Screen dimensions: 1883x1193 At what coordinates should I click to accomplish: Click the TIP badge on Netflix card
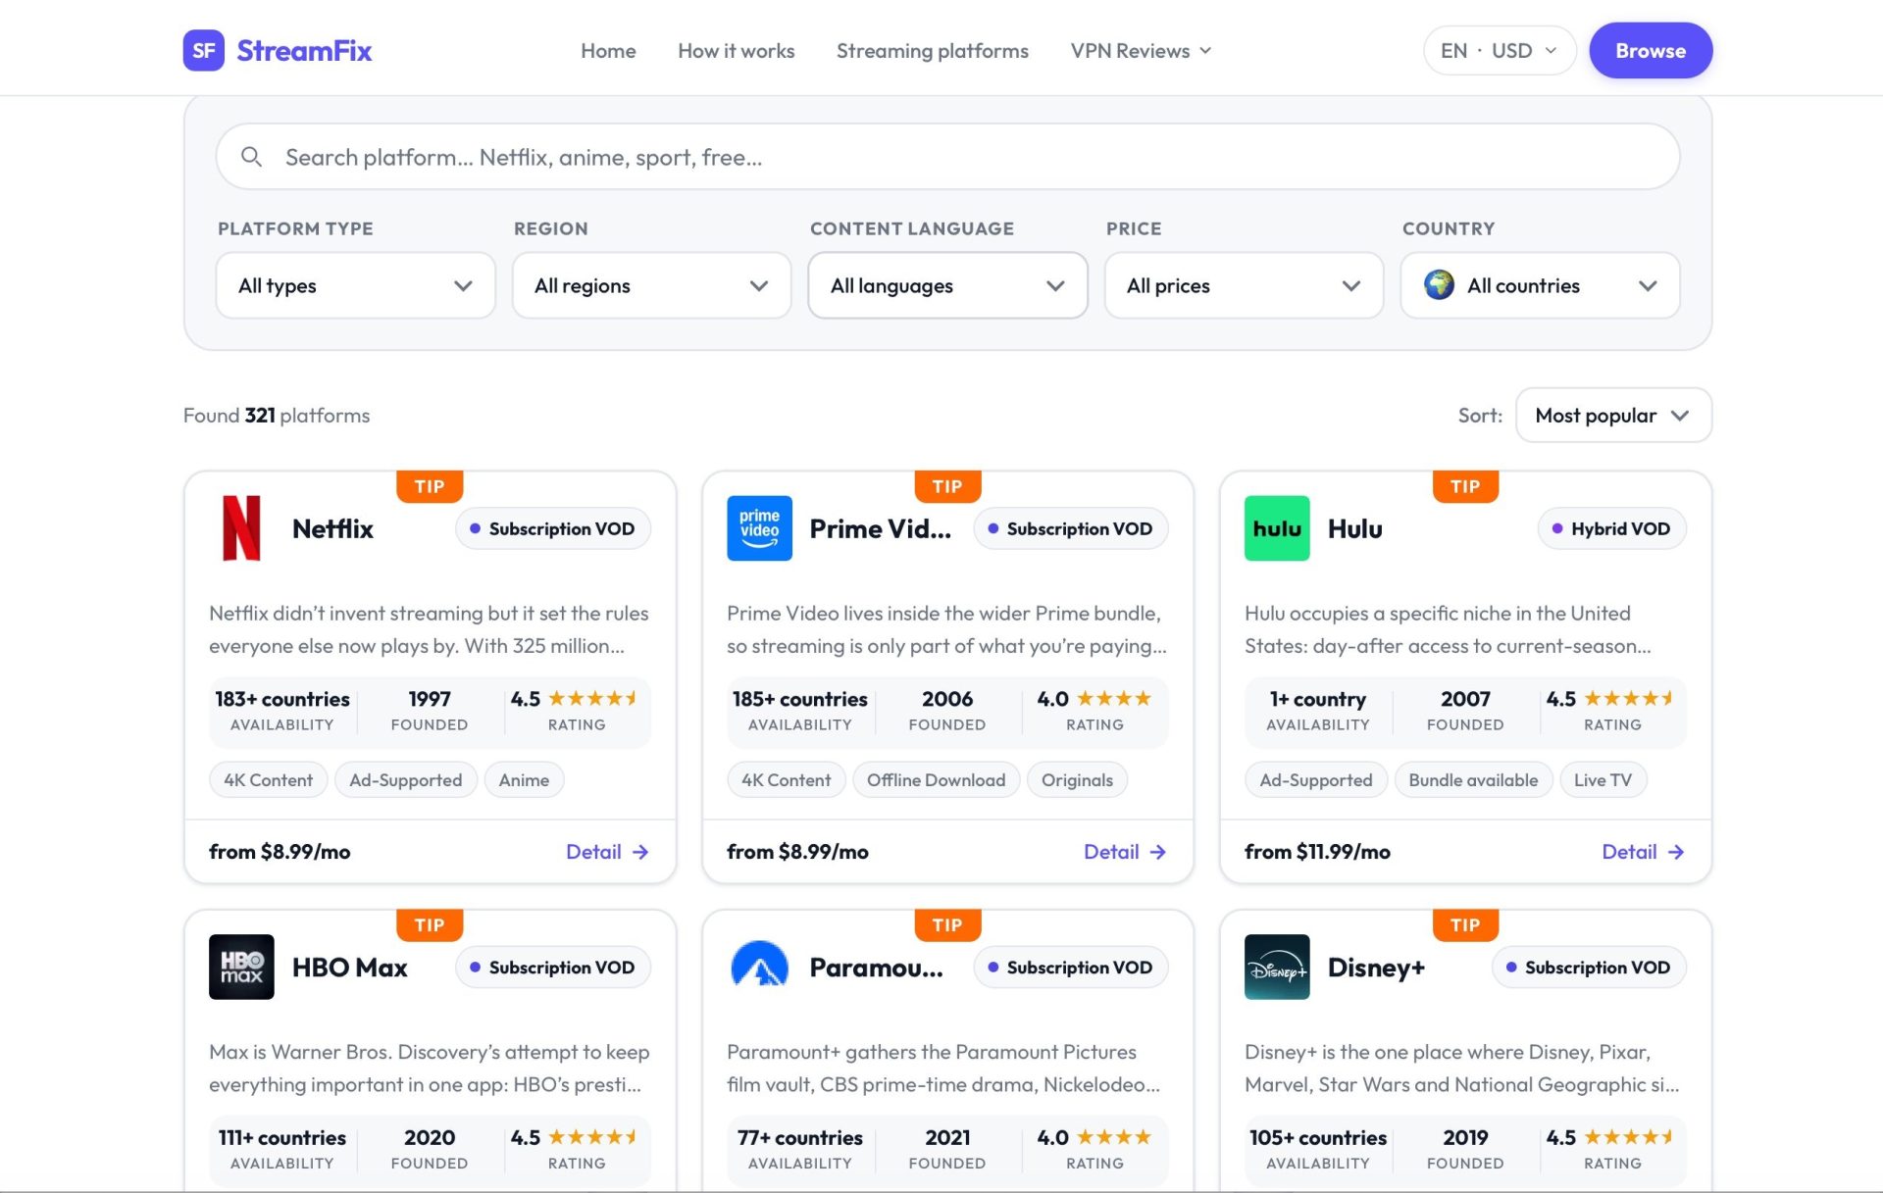click(x=430, y=486)
